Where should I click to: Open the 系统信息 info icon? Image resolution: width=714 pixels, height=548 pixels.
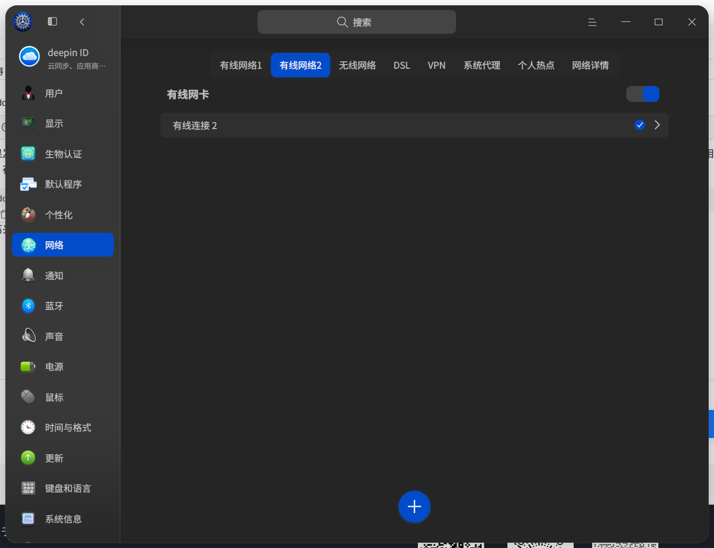point(28,519)
